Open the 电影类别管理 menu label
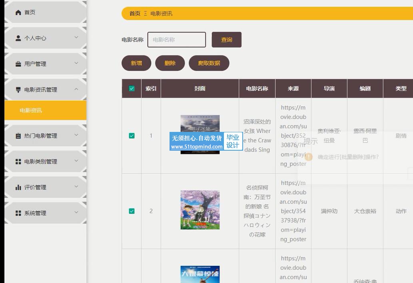Image resolution: width=413 pixels, height=283 pixels. 40,161
